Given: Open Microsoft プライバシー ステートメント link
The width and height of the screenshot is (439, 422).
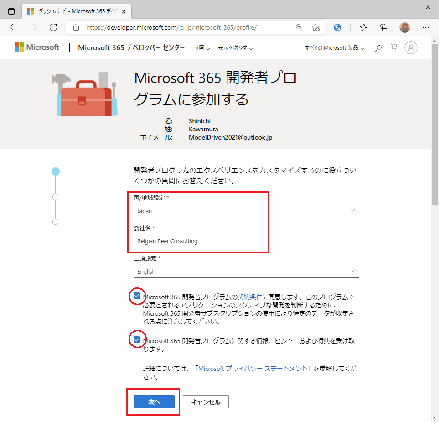Looking at the screenshot, I should pos(253,369).
